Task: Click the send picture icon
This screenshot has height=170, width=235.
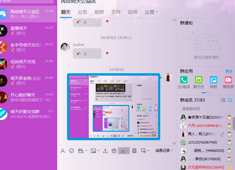Action: point(93,151)
